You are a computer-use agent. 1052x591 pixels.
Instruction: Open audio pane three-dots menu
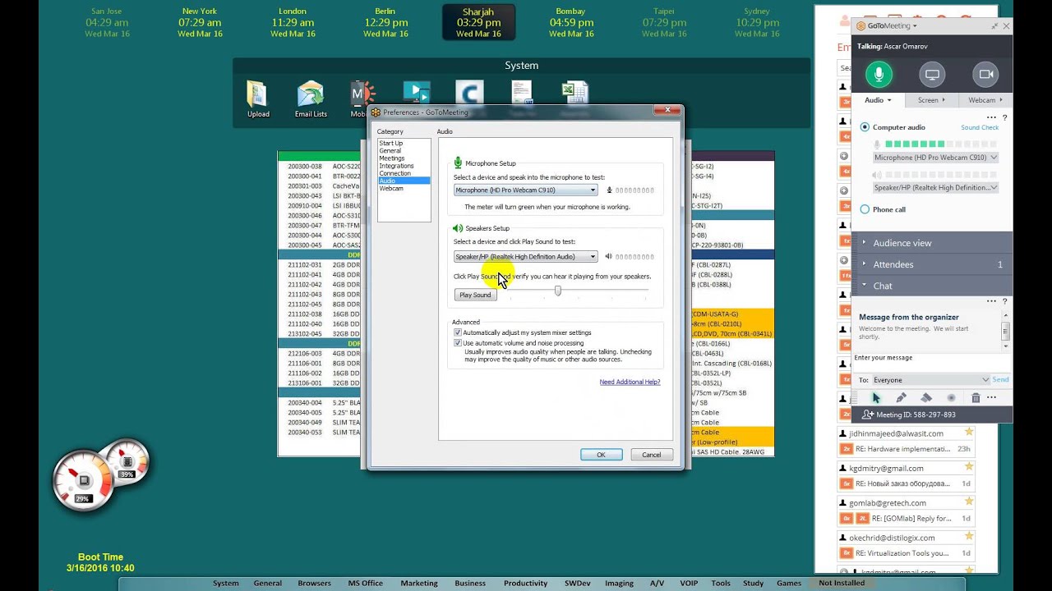point(991,118)
